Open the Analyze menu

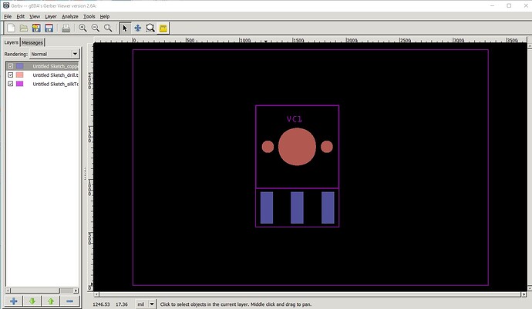[69, 15]
